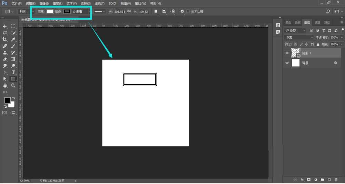Create a new layer with bottom icon
This screenshot has width=345, height=184.
[x=329, y=180]
